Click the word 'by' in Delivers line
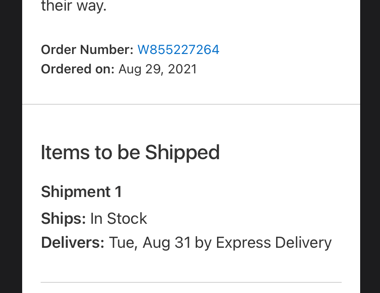The image size is (380, 293). 203,243
